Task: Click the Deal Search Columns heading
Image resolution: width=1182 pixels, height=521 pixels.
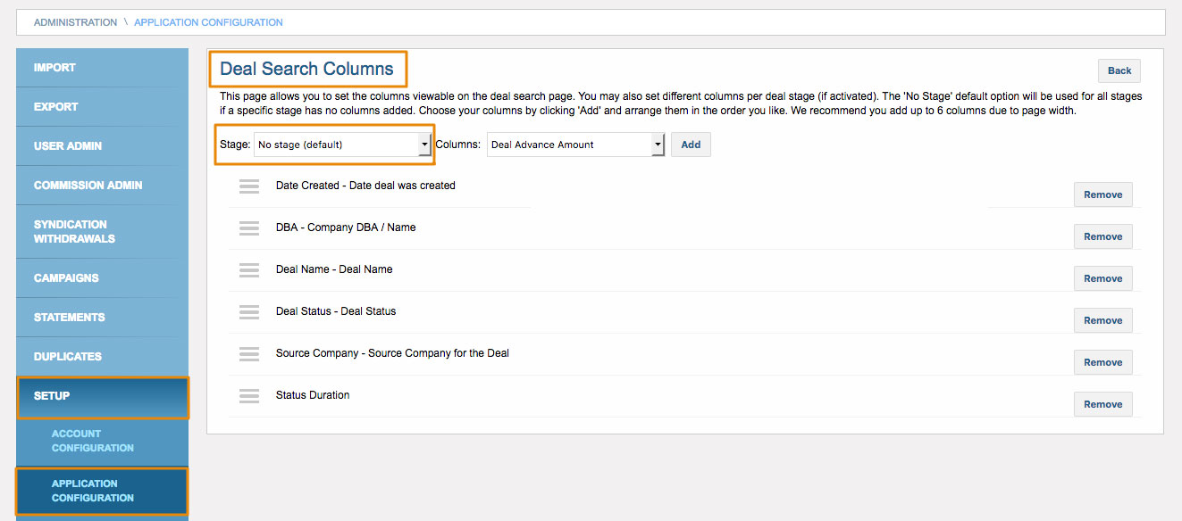Action: (x=306, y=69)
